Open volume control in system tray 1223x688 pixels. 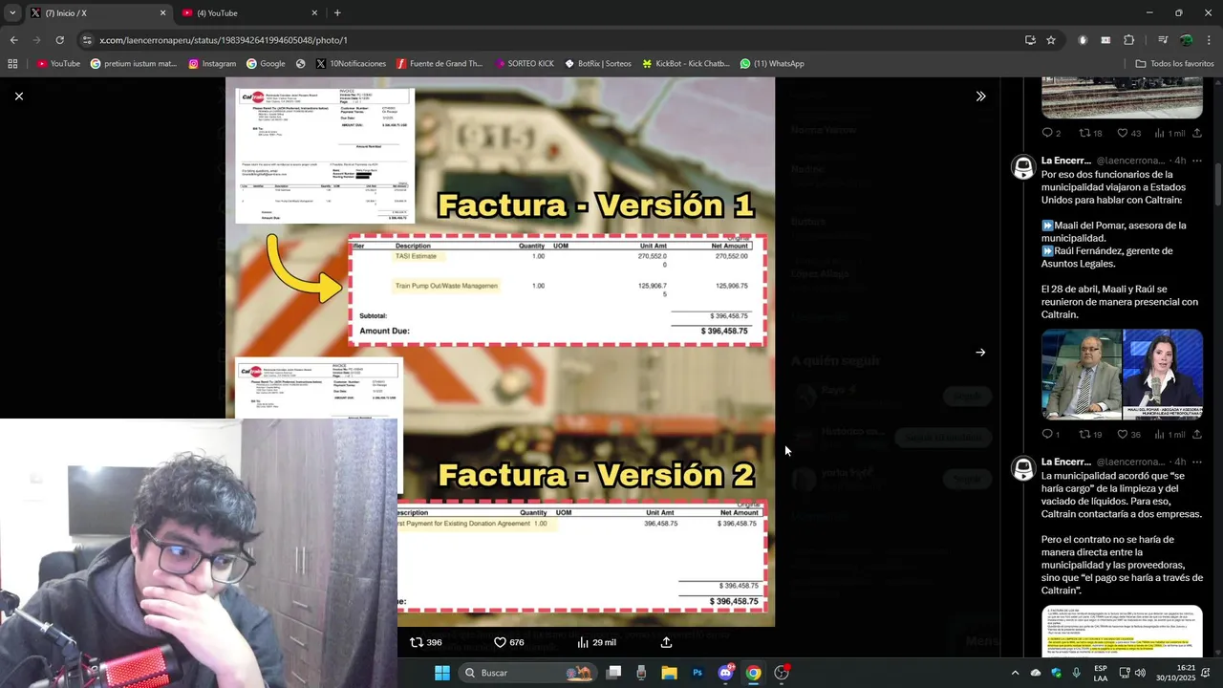pyautogui.click(x=1142, y=673)
